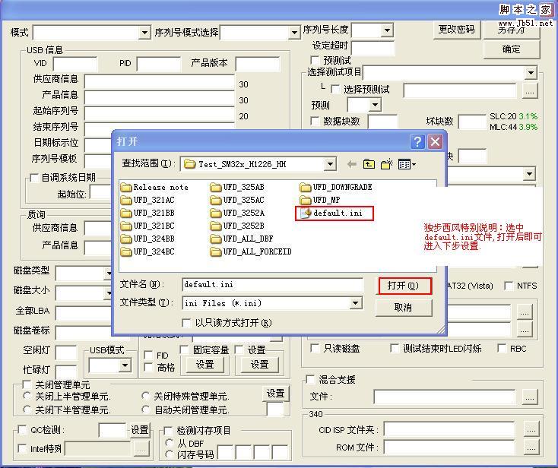Go up one folder level
The width and height of the screenshot is (558, 468).
click(369, 164)
